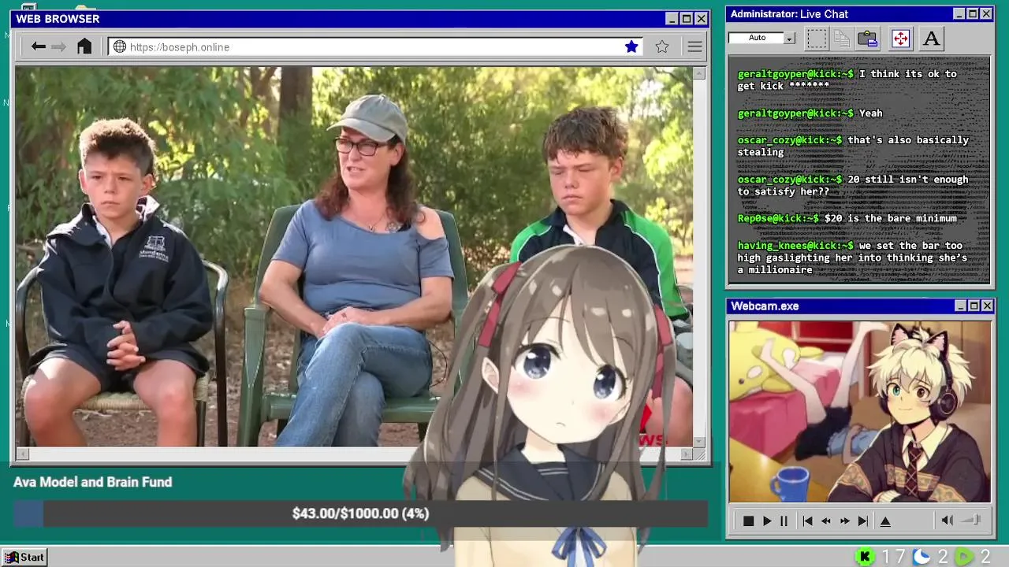Click "20 still isn't enough" chat message
This screenshot has width=1009, height=567.
coord(853,185)
